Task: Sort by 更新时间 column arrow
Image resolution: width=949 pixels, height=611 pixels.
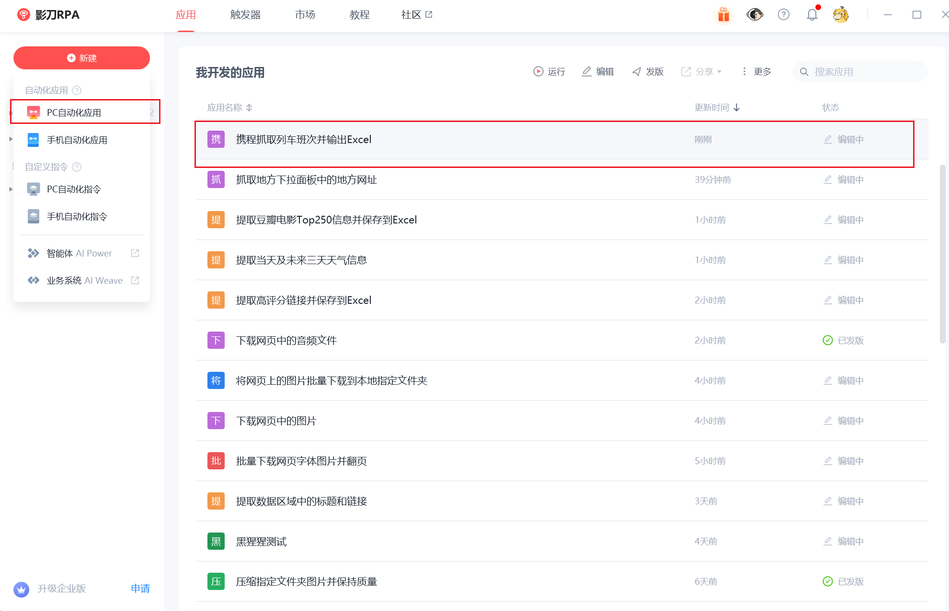Action: point(737,108)
